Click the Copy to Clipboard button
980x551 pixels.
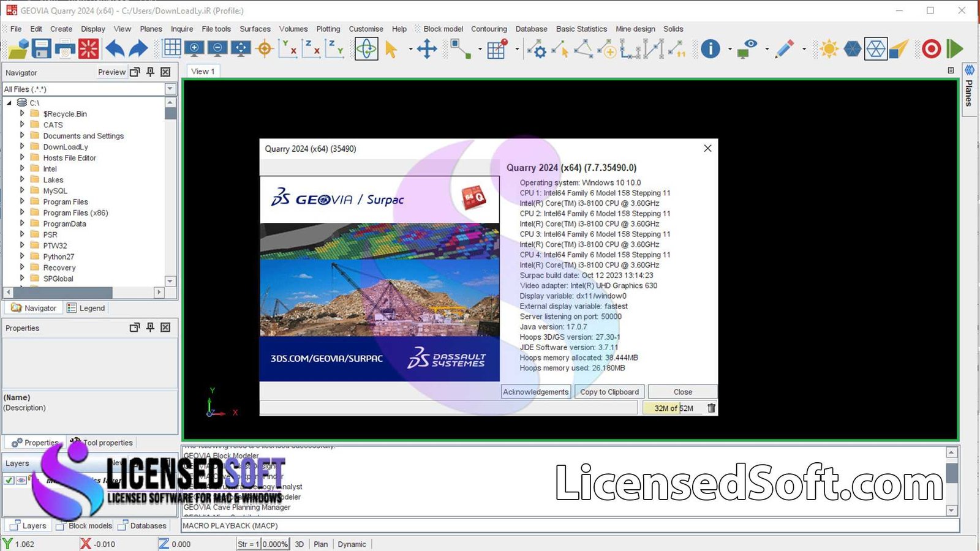609,392
